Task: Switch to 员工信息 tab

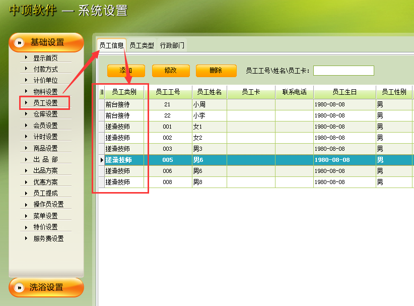Action: click(x=111, y=45)
